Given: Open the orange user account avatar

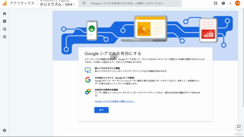Looking at the screenshot, I should point(238,3).
